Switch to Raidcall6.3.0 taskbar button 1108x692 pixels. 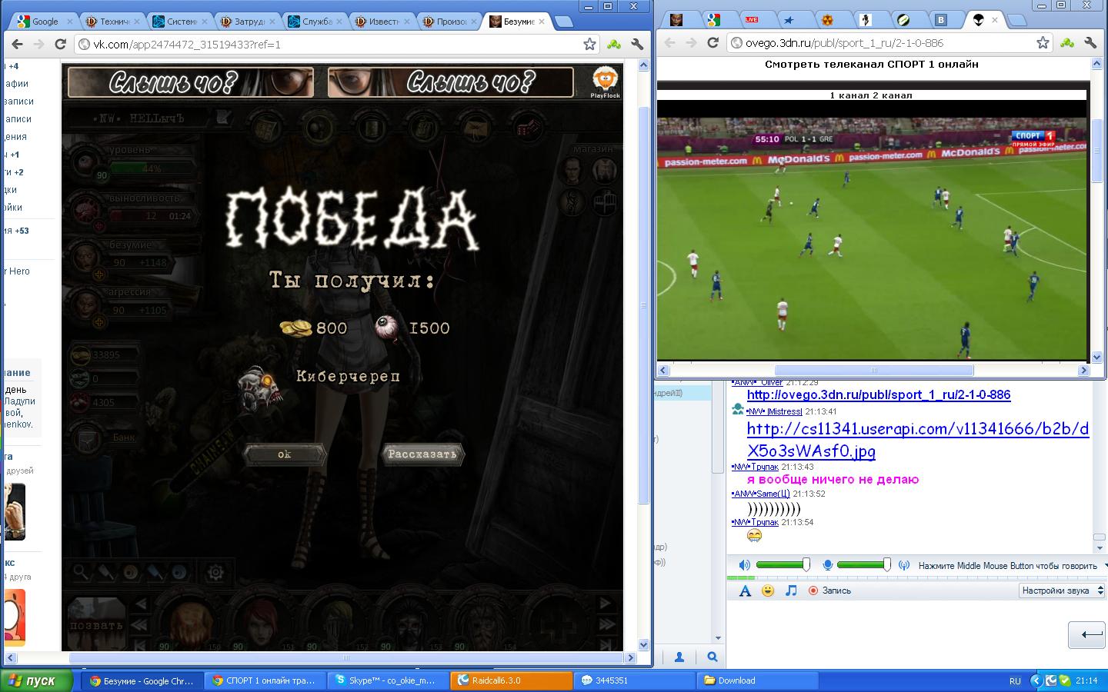[x=512, y=680]
